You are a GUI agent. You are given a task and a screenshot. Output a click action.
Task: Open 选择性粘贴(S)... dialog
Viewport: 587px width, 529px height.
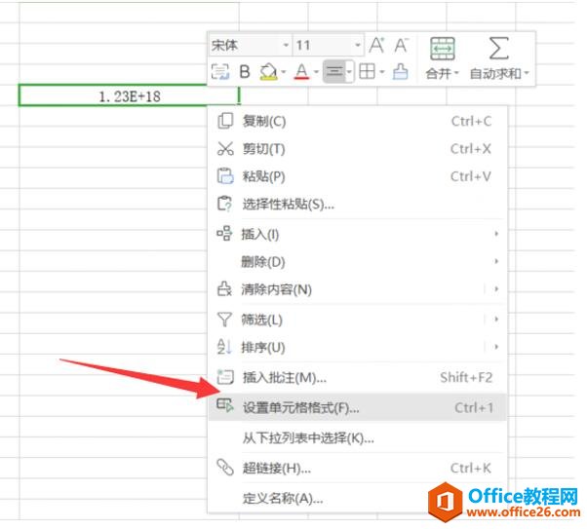(x=357, y=204)
